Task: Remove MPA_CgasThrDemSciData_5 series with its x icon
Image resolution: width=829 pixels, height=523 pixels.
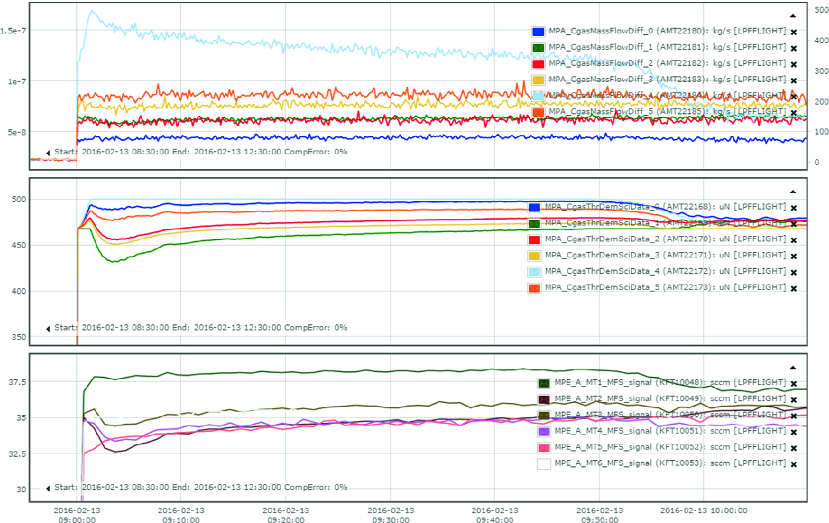Action: (x=794, y=288)
